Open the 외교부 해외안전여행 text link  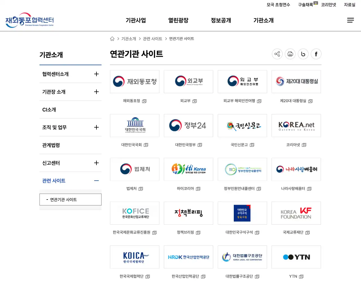pos(239,101)
